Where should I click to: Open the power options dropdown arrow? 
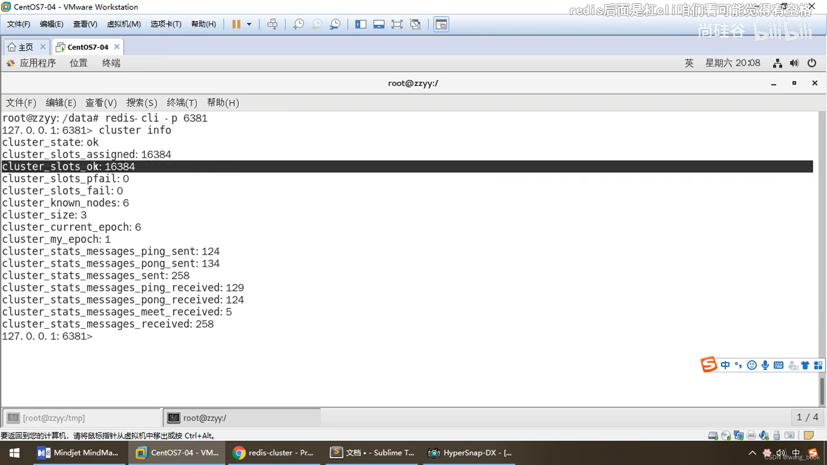tap(249, 24)
